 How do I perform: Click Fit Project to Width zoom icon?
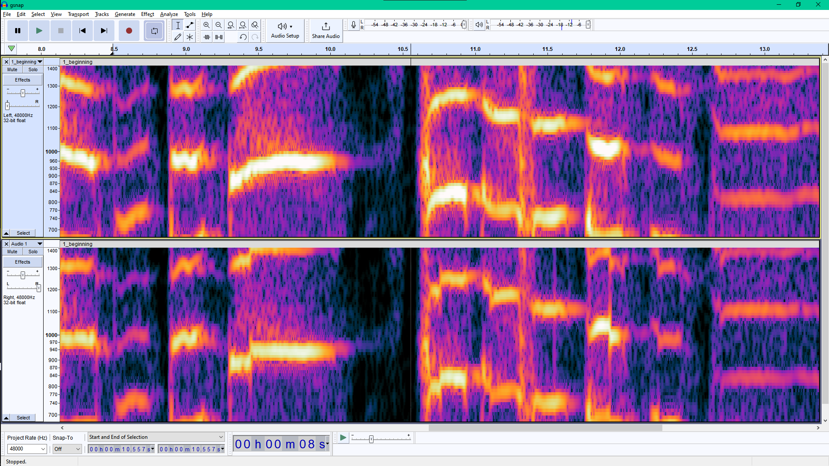pyautogui.click(x=243, y=25)
